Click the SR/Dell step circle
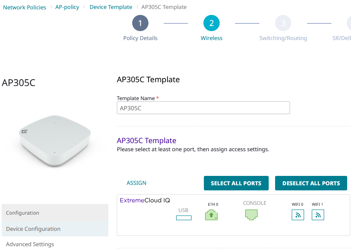Image resolution: width=351 pixels, height=250 pixels. click(349, 23)
